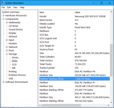Image resolution: width=114 pixels, height=108 pixels.
Task: Expand the Hardware Resources node
Action: click(x=3, y=15)
